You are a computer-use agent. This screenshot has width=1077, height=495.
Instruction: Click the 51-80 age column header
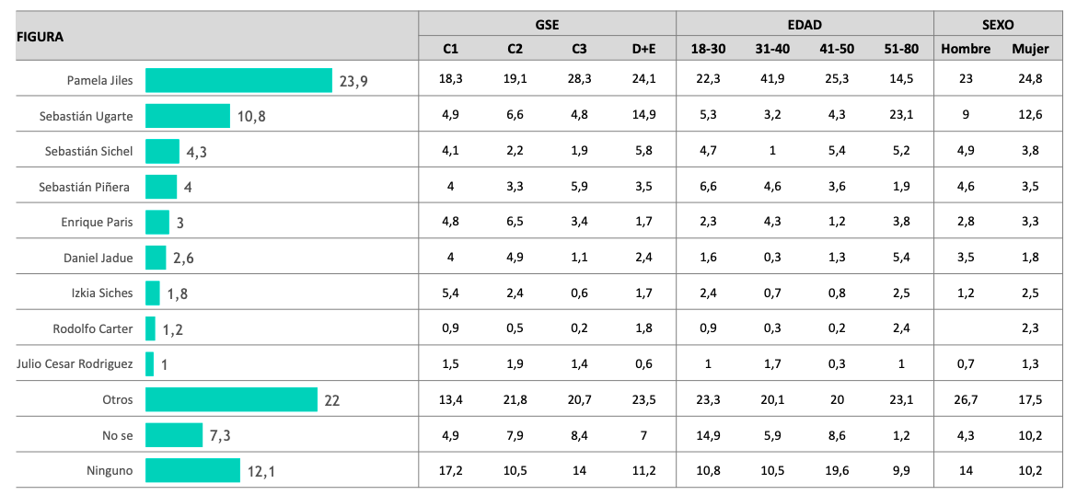(x=901, y=49)
